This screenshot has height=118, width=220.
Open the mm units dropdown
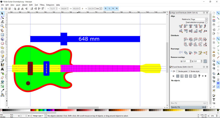point(99,9)
